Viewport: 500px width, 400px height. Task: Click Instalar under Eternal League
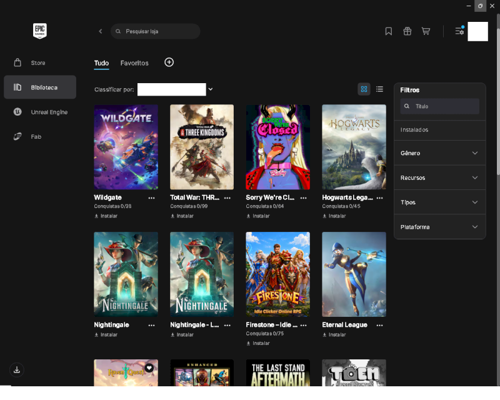pos(334,334)
